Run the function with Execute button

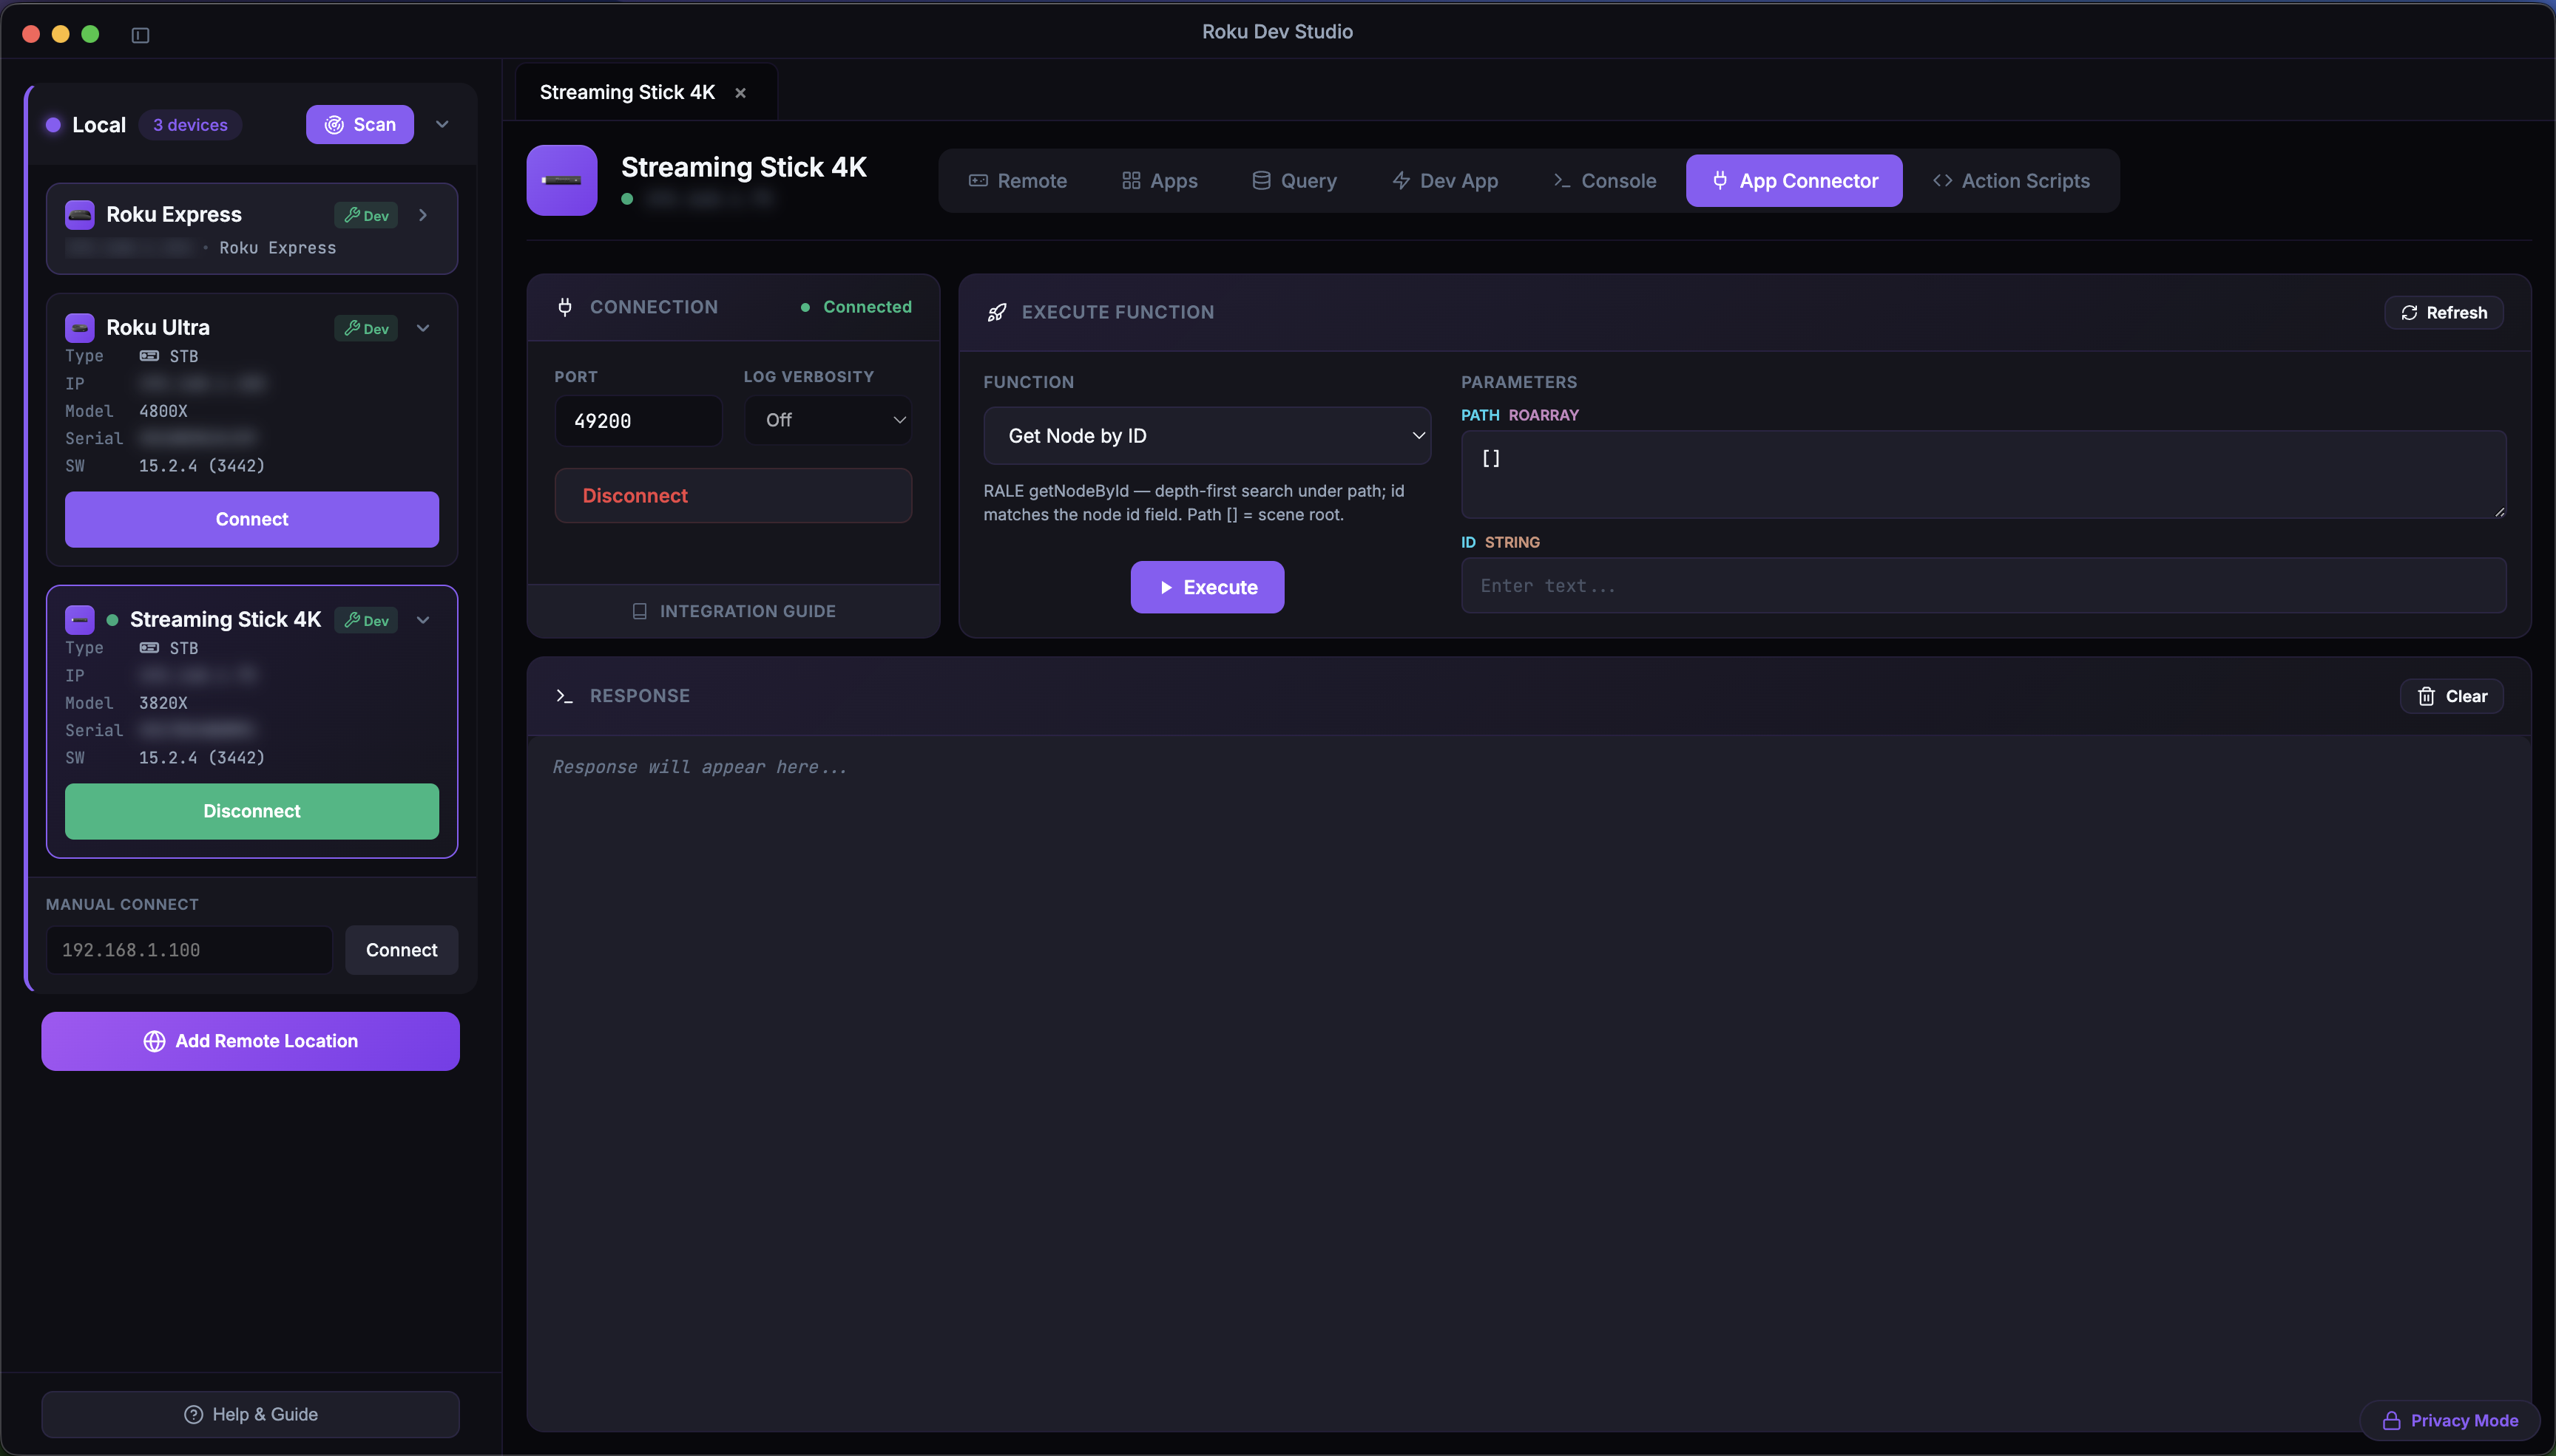point(1208,587)
